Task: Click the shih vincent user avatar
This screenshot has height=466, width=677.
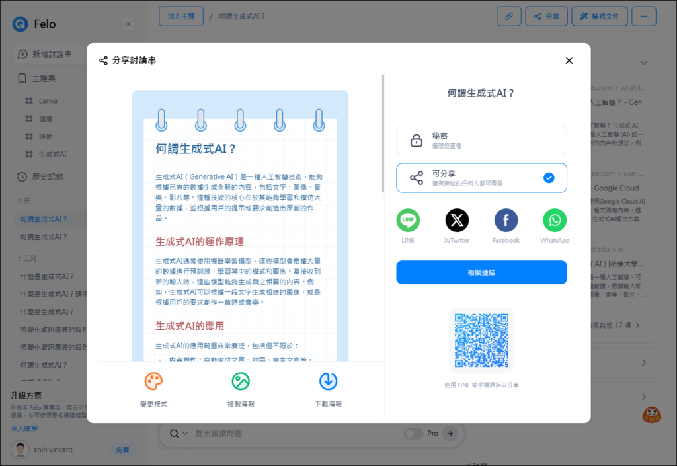Action: (20, 449)
